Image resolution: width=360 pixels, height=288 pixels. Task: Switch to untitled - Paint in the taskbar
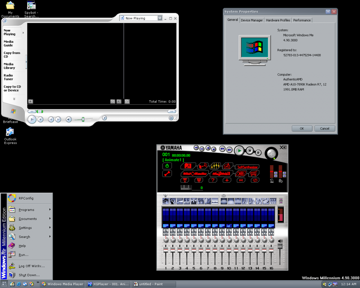pos(153,284)
